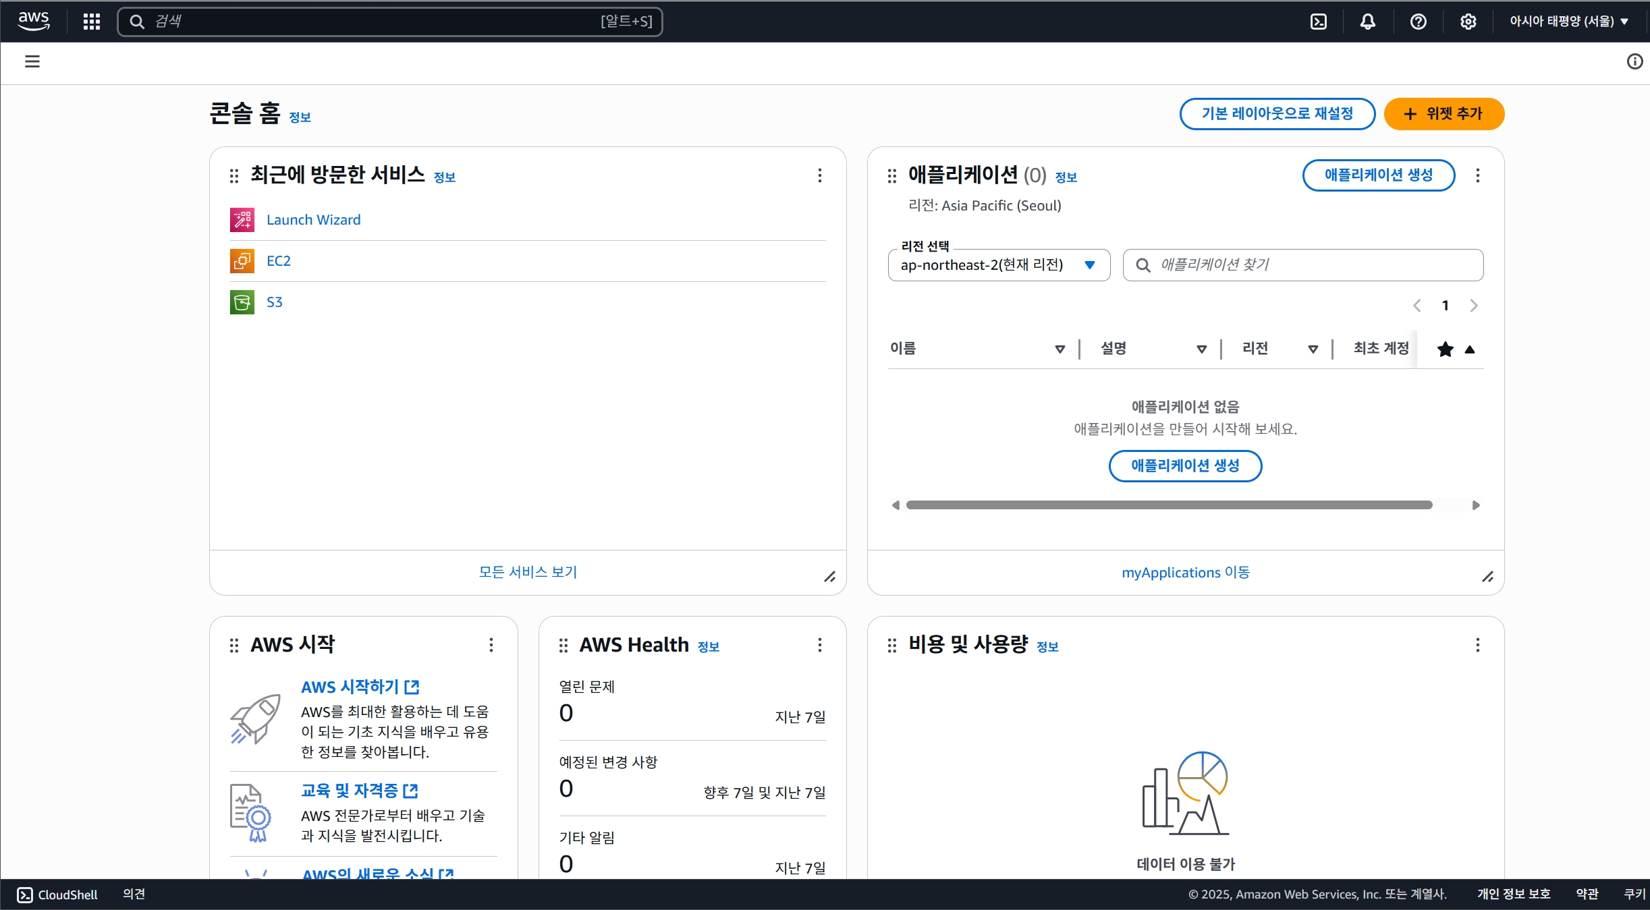
Task: Click 애플리케이션 생성 button under empty state
Action: (x=1185, y=466)
